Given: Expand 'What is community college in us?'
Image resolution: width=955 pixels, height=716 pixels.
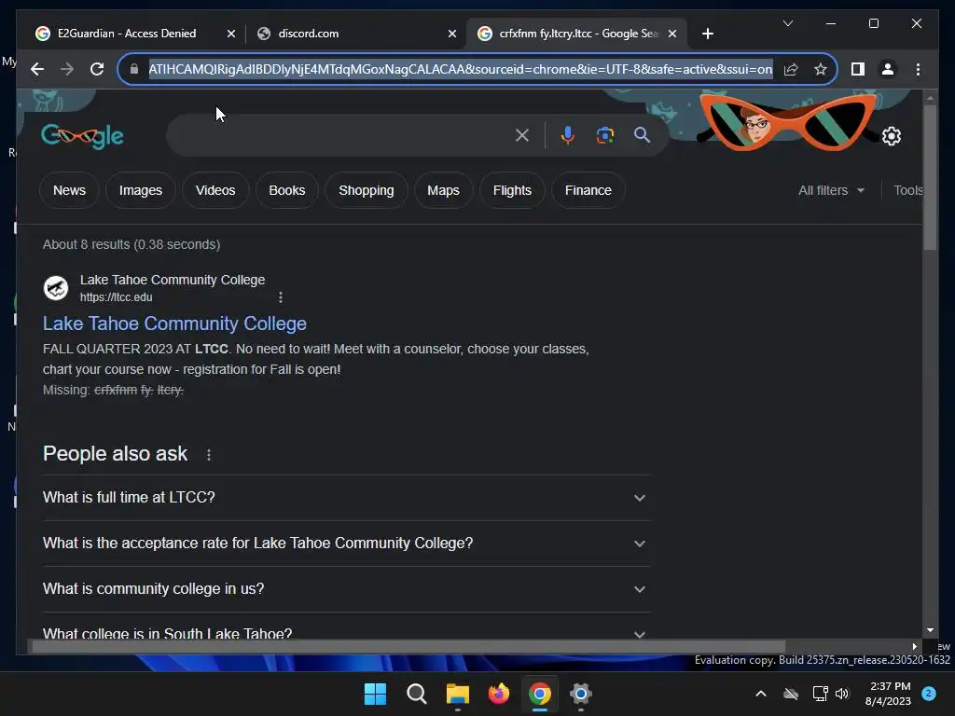Looking at the screenshot, I should click(x=345, y=589).
